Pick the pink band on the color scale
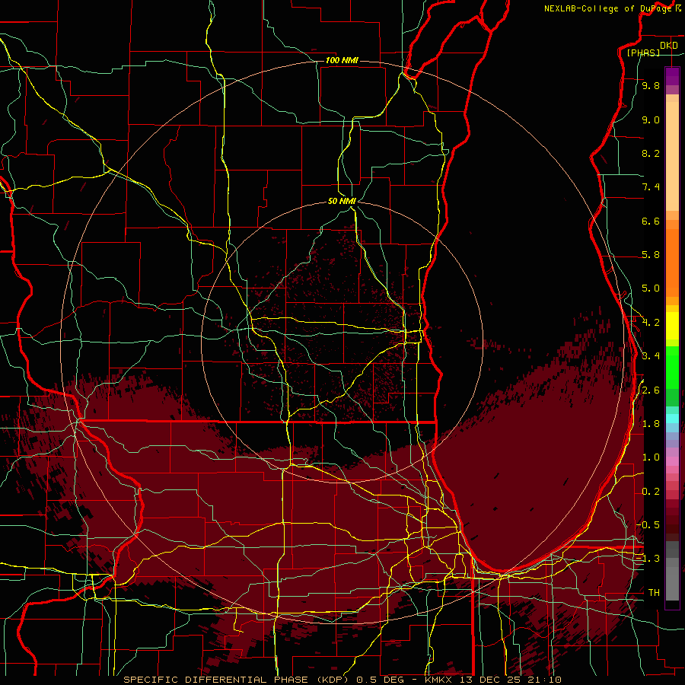This screenshot has width=685, height=685. 672,461
